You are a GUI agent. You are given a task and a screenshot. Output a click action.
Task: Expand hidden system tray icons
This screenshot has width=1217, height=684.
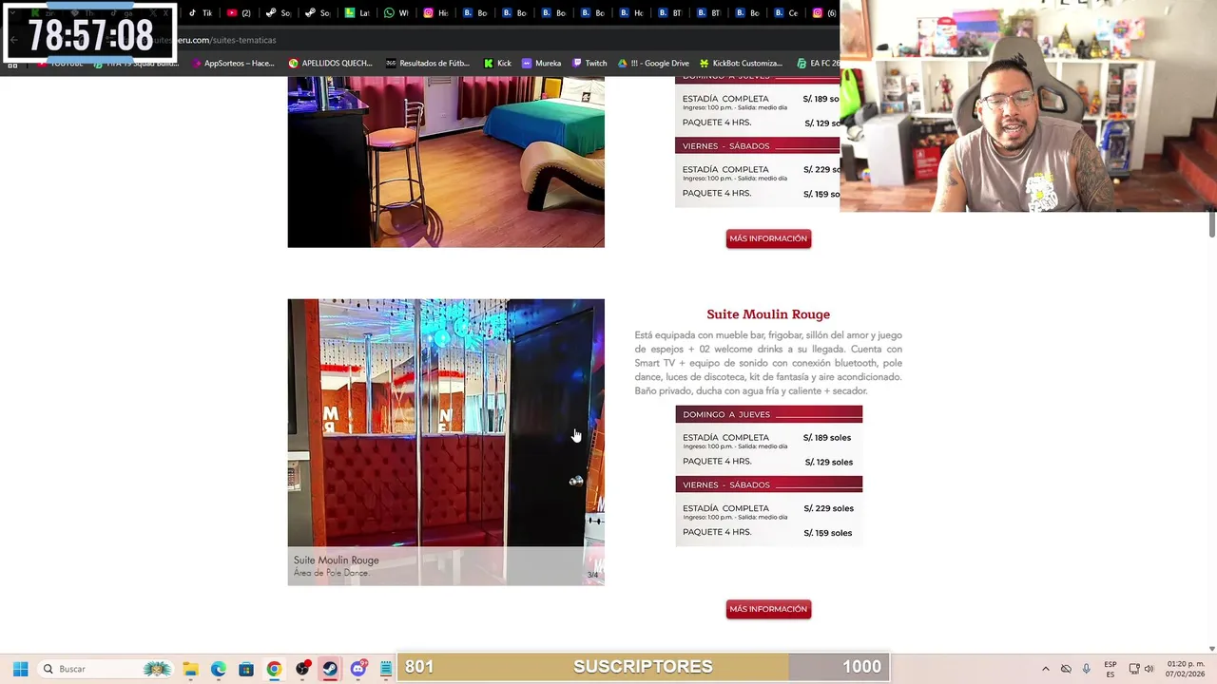(1045, 669)
